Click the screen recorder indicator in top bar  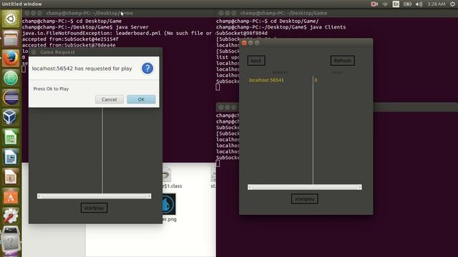374,4
